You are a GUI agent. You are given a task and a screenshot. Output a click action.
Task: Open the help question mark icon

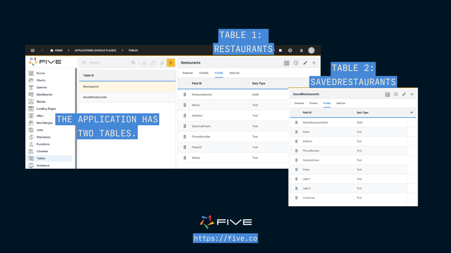pos(290,50)
